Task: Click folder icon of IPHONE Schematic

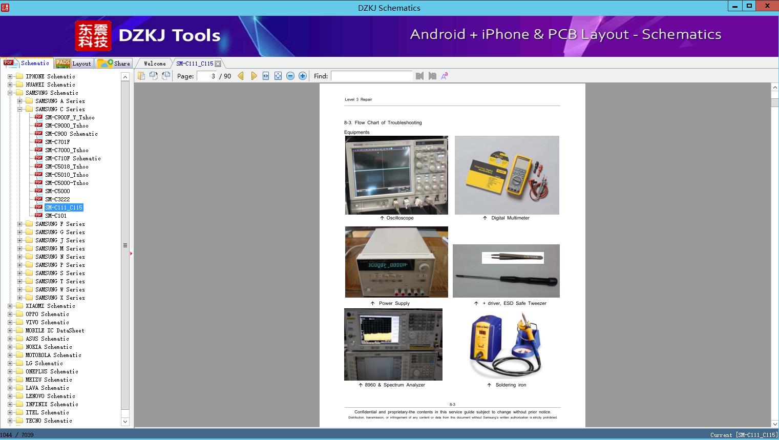Action: tap(19, 76)
